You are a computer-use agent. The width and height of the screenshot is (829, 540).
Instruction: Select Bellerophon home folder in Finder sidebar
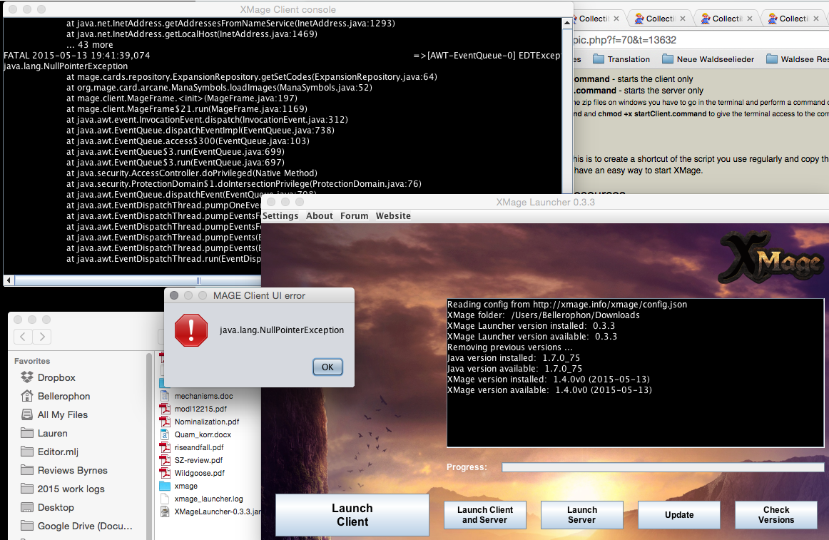coord(56,396)
